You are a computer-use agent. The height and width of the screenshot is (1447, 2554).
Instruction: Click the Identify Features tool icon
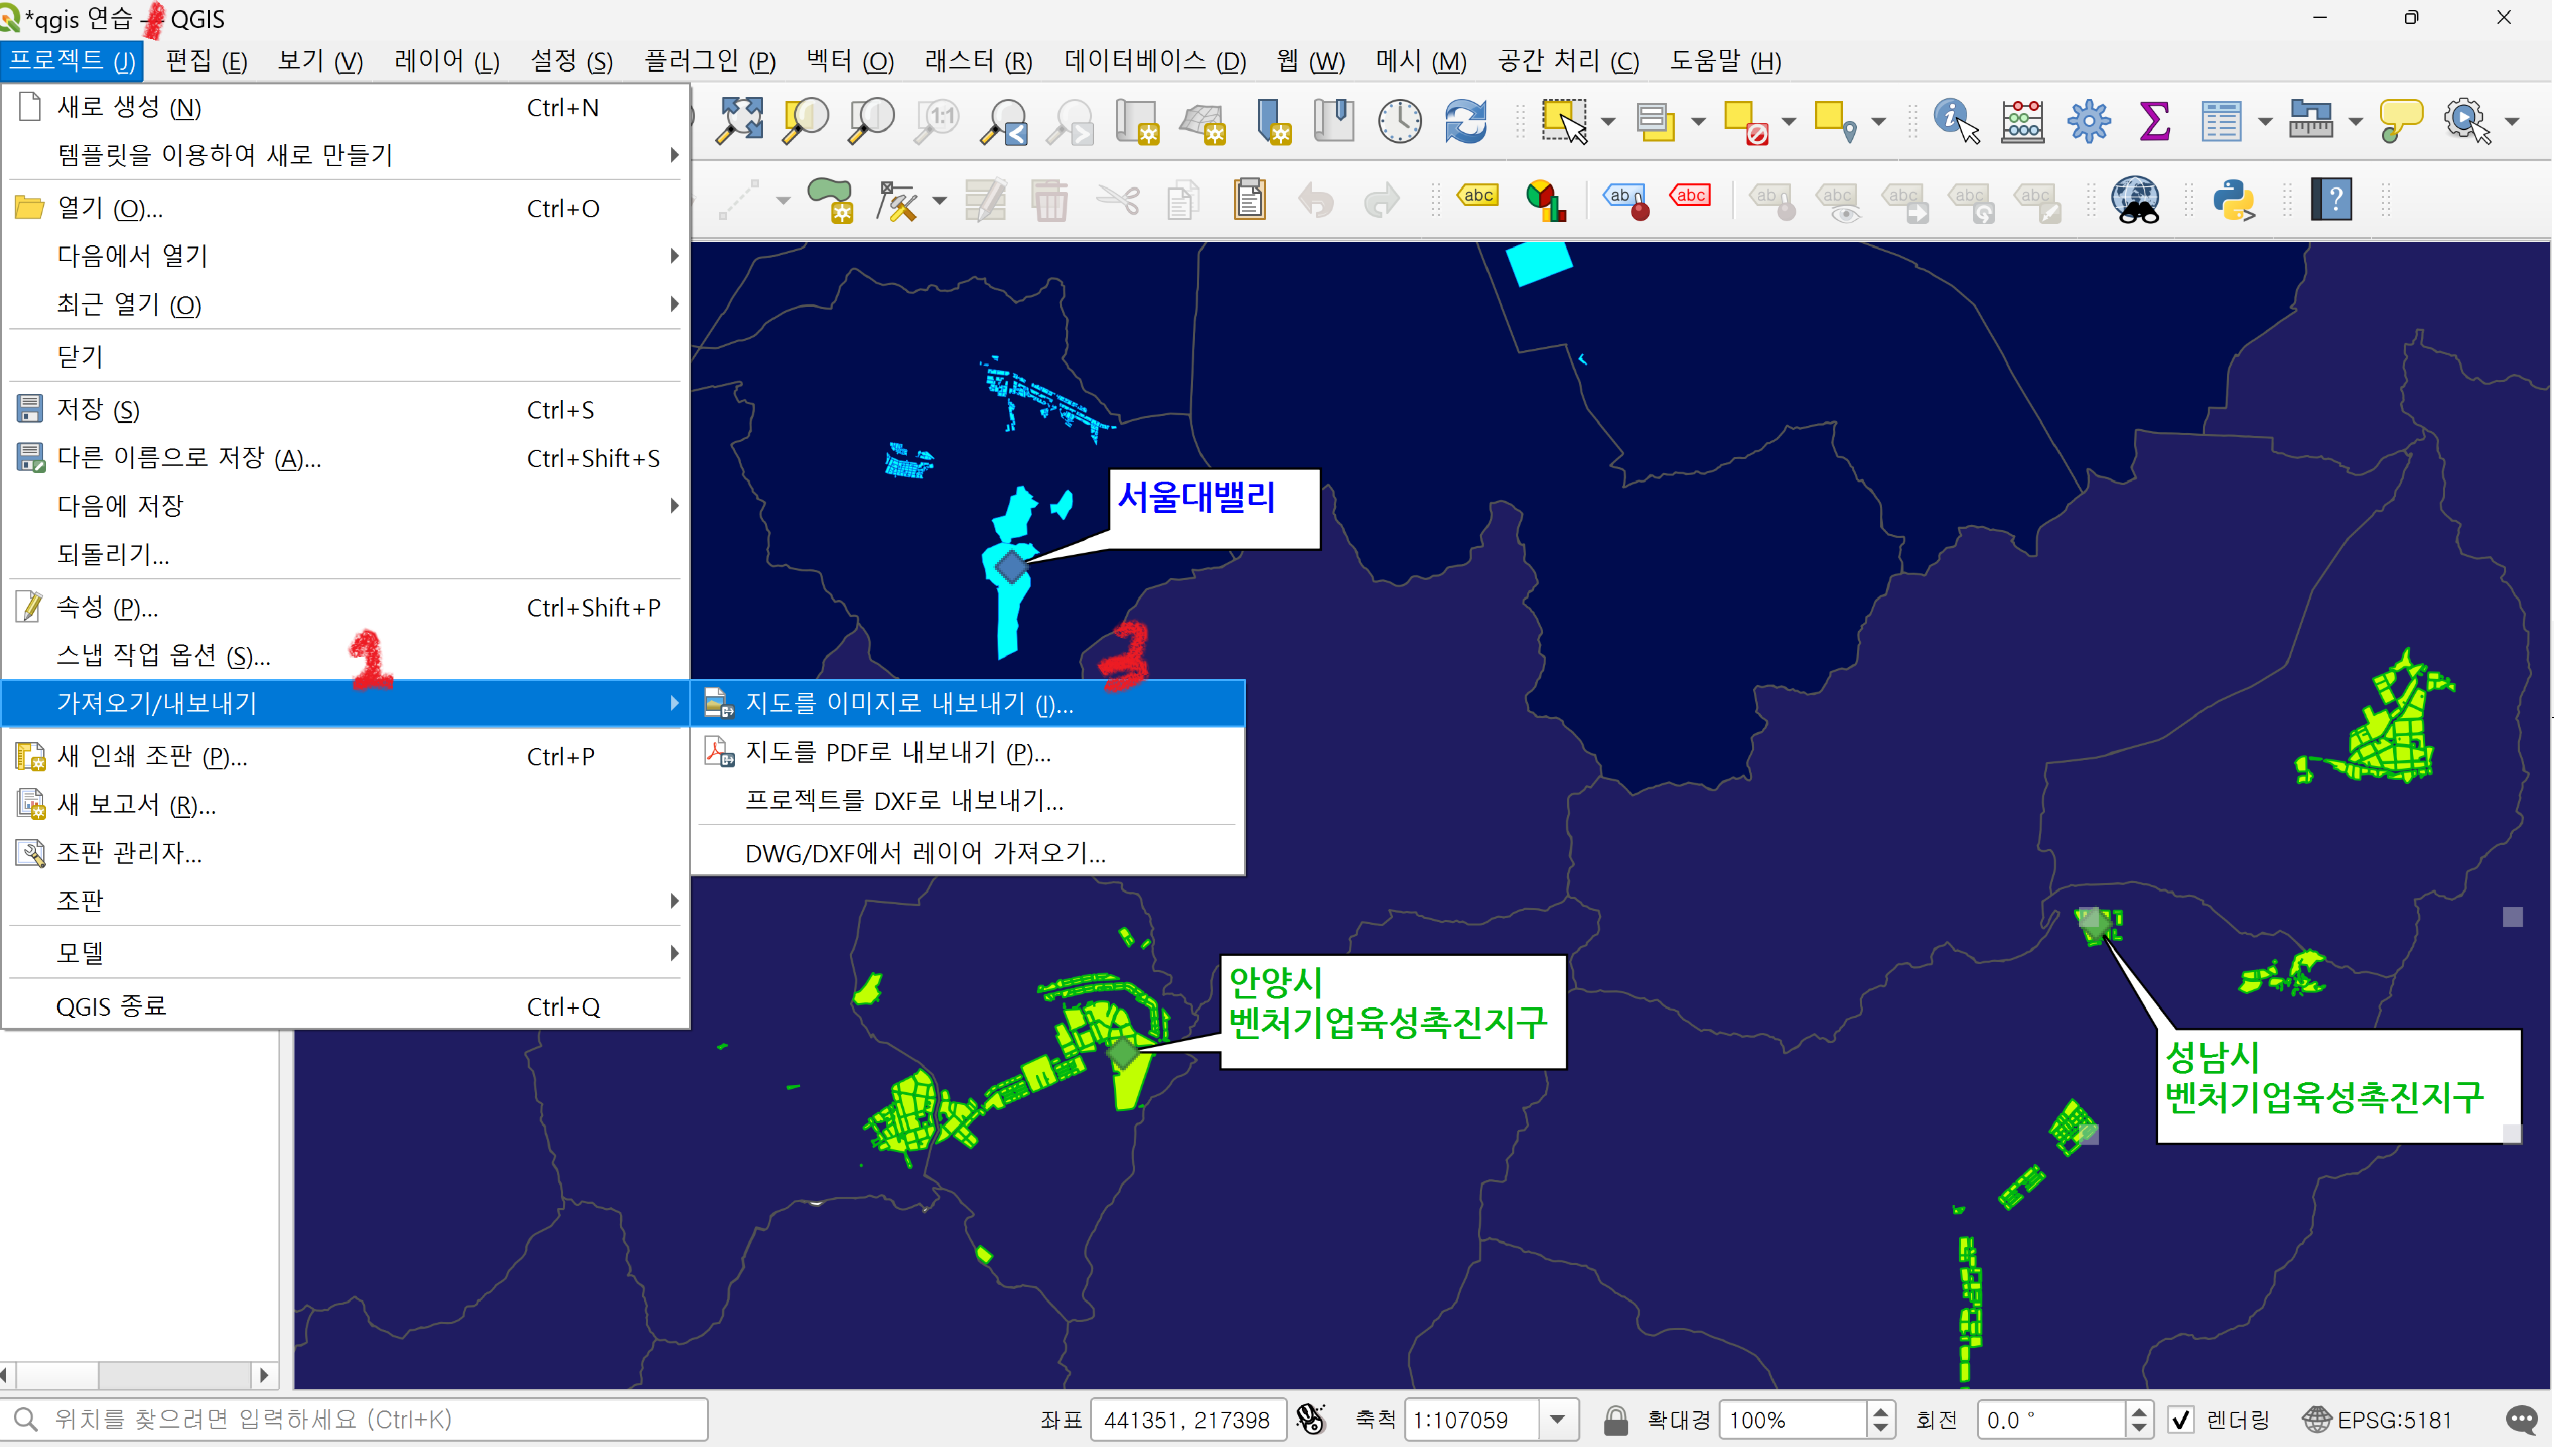1955,121
